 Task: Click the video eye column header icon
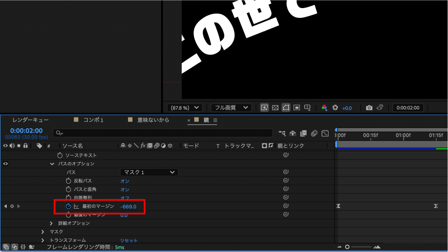click(x=5, y=146)
